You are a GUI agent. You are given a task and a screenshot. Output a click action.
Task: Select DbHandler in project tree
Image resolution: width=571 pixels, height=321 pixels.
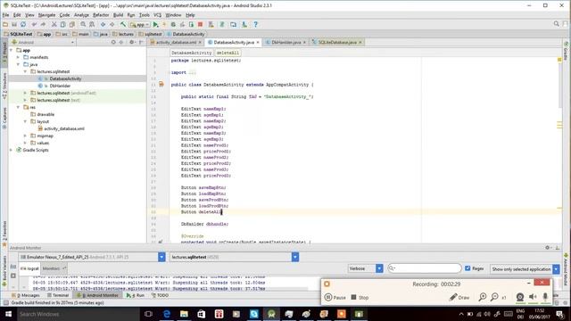pos(60,86)
